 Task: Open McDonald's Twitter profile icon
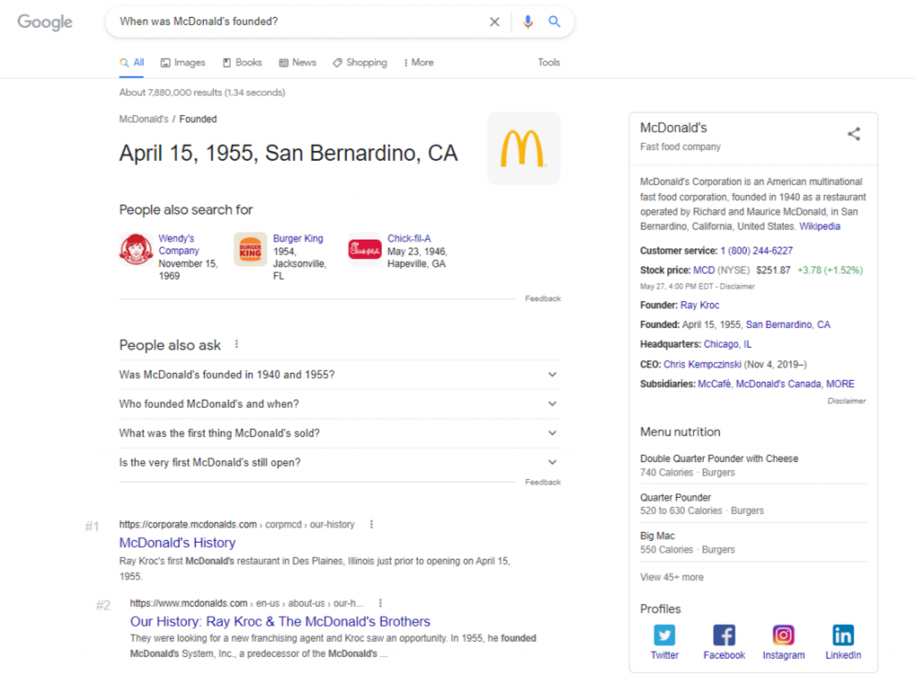click(664, 635)
